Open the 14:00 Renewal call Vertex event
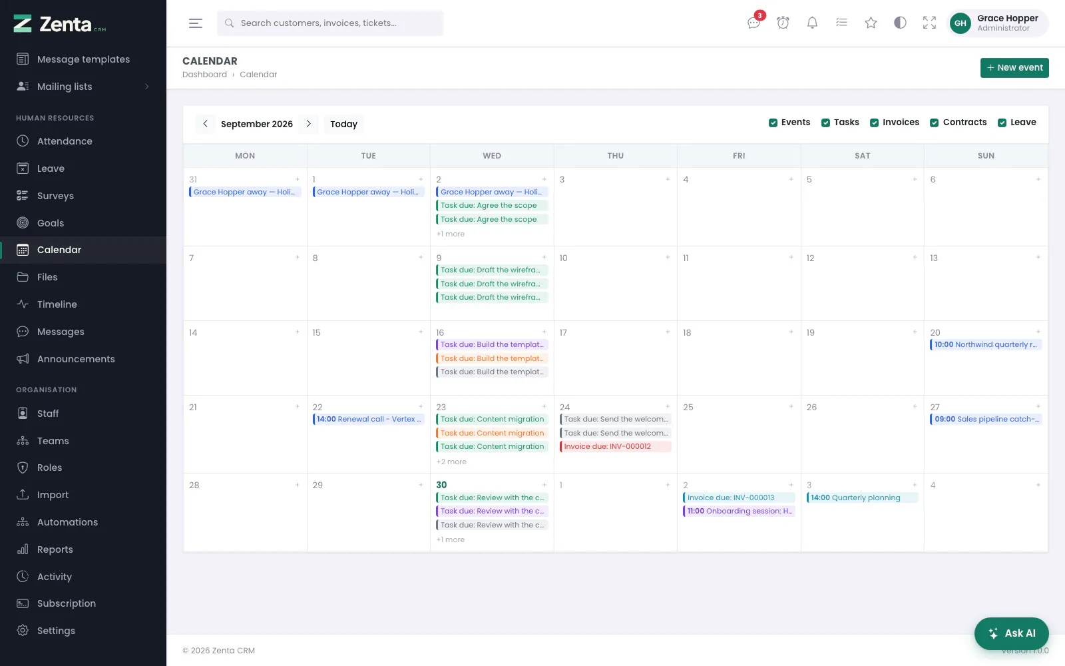The width and height of the screenshot is (1065, 666). pos(369,420)
